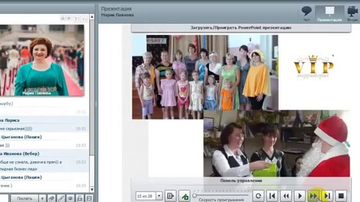Expand slide number dropdown arrow

pos(159,196)
